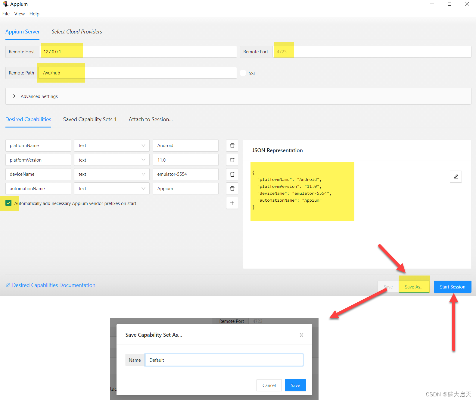Screen dimensions: 476x400
Task: Minimize the Appium window
Action: tap(432, 4)
